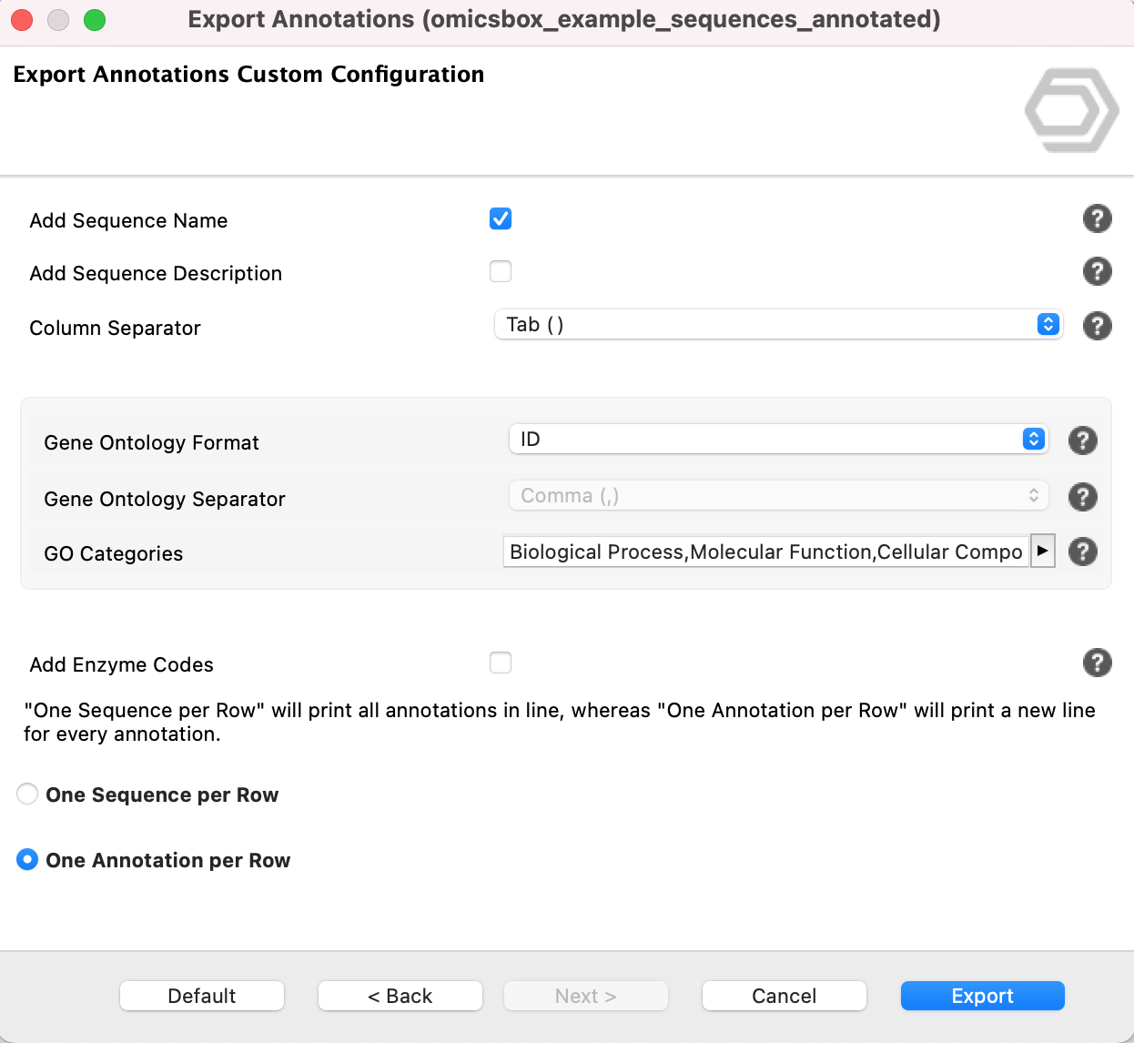Click the GO Categories text field

point(765,552)
